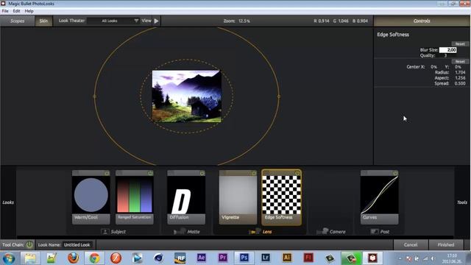The image size is (471, 265).
Task: Open Lightroom from the taskbar
Action: point(266,258)
